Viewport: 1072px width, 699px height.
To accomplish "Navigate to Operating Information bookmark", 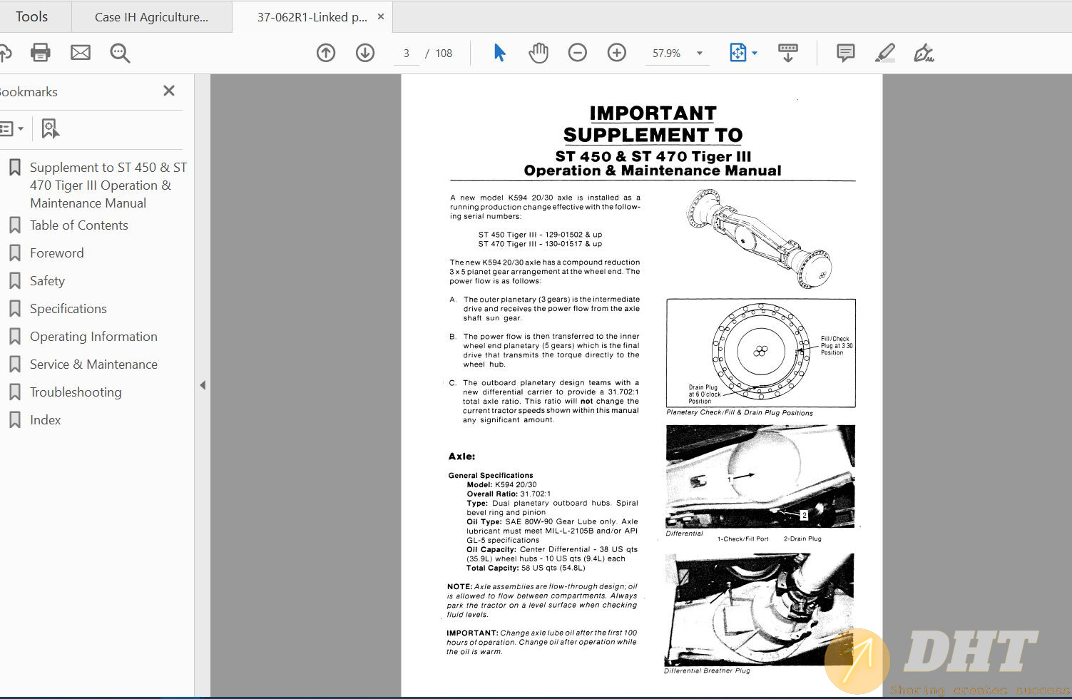I will [x=93, y=337].
